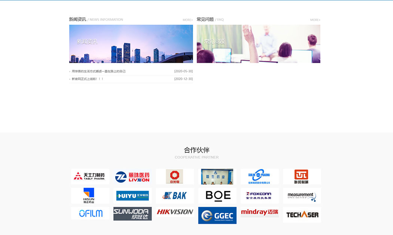Click the 合作伙伴 section title
Screen dimensions: 393x235
[x=196, y=150]
